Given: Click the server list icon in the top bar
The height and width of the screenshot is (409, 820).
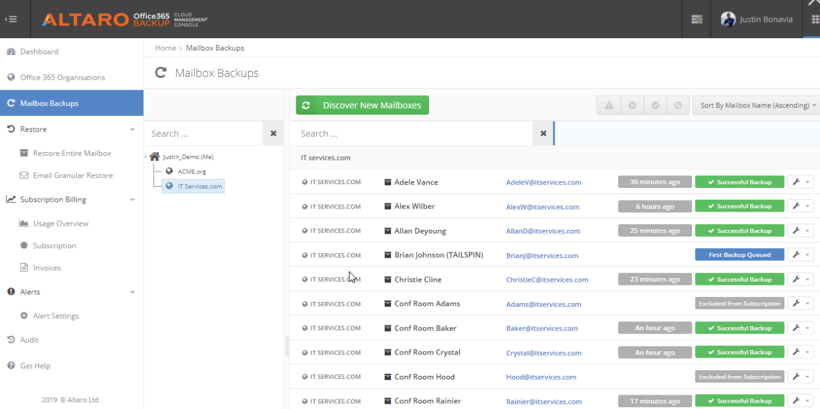Looking at the screenshot, I should [697, 19].
